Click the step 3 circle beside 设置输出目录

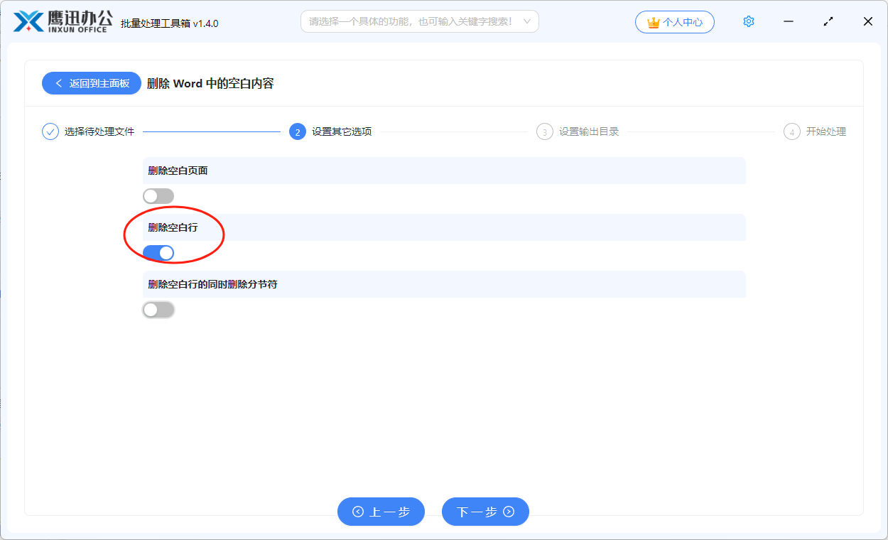[x=544, y=131]
